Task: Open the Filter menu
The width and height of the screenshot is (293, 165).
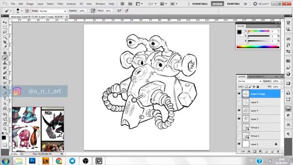Action: [60, 4]
